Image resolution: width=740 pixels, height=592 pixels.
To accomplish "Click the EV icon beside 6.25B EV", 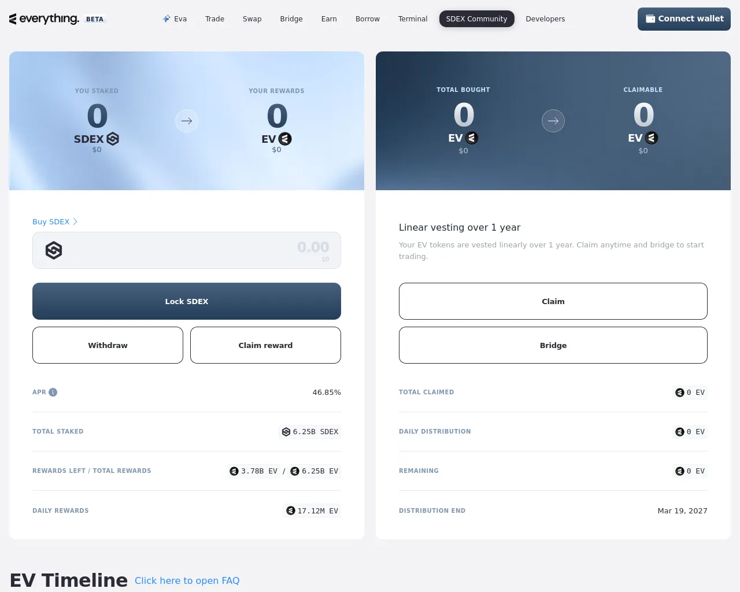I will pyautogui.click(x=295, y=471).
